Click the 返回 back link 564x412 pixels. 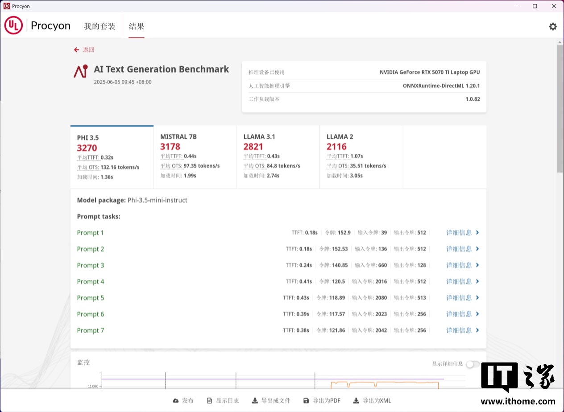(x=88, y=50)
